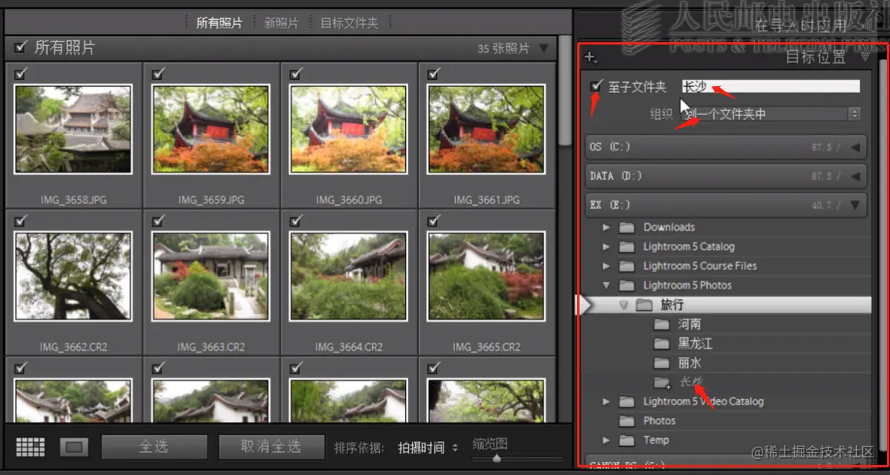Expand the Downloads folder arrow

point(606,227)
